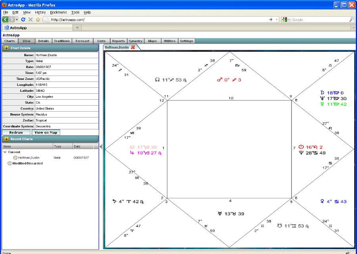Click the View on Map button

pyautogui.click(x=46, y=132)
